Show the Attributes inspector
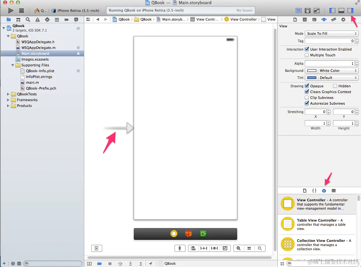This screenshot has width=361, height=267. pyautogui.click(x=324, y=20)
